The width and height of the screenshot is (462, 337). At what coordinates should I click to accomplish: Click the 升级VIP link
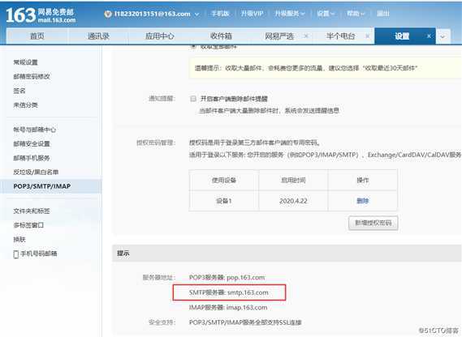[x=252, y=14]
